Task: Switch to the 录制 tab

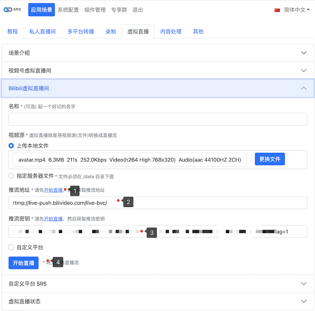Action: pos(111,31)
